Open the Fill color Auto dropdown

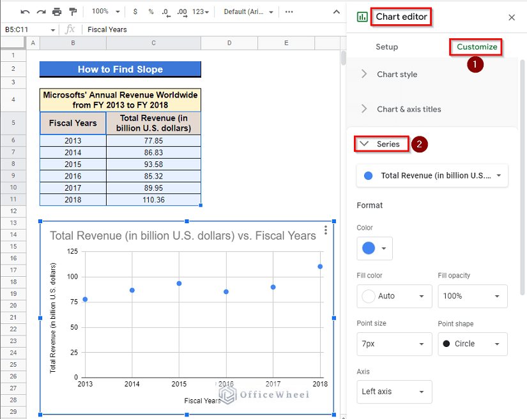394,296
